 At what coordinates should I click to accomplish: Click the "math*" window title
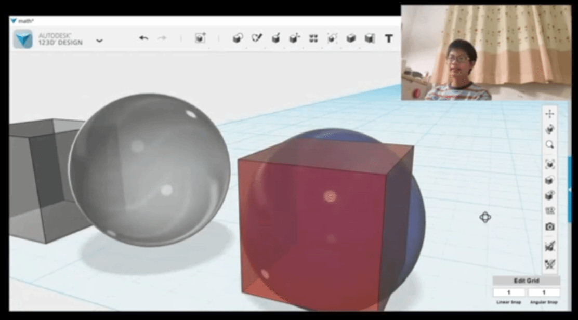[26, 21]
